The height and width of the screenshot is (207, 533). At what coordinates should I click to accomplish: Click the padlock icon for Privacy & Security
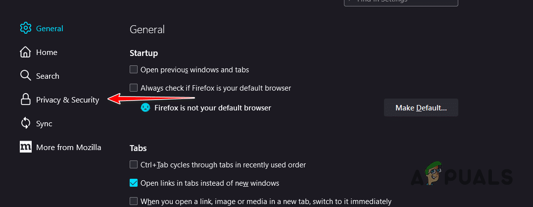(x=26, y=100)
